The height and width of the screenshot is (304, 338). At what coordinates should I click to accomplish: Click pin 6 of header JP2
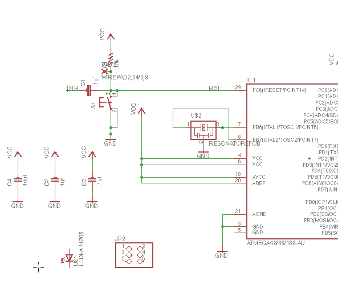pos(140,262)
